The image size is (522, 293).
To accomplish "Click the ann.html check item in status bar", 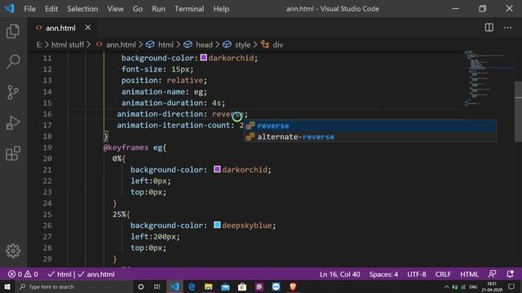I will click(x=96, y=274).
